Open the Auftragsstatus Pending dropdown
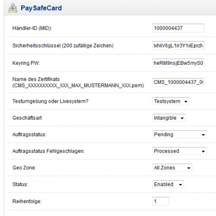The width and height of the screenshot is (216, 216). (x=179, y=134)
